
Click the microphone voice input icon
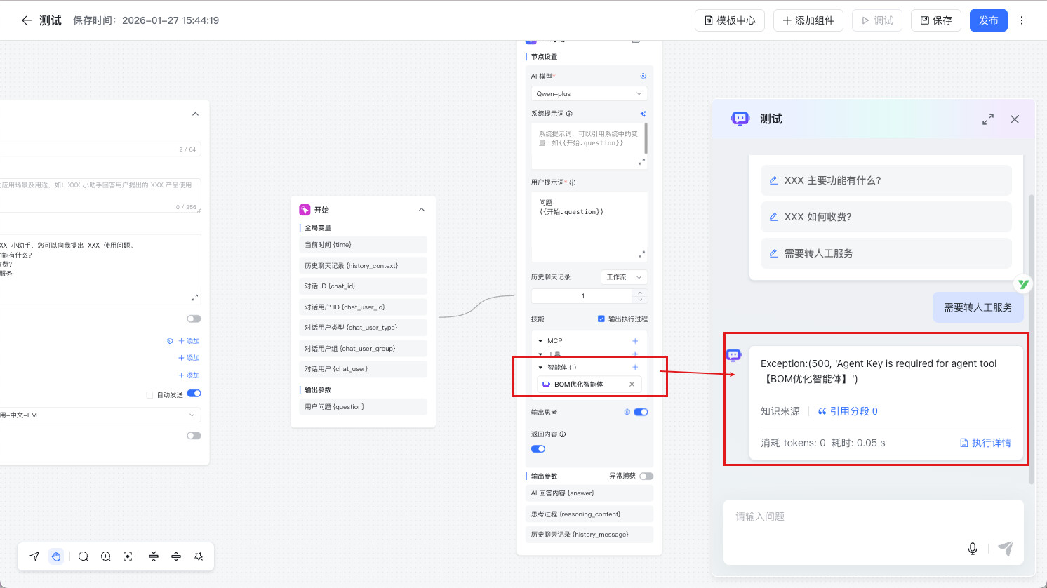tap(973, 549)
